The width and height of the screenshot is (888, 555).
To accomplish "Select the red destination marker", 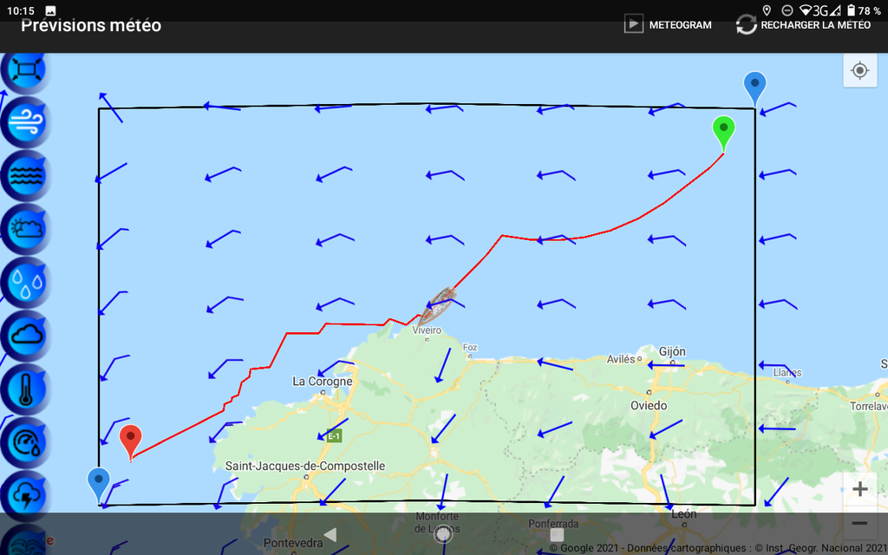I will (131, 441).
